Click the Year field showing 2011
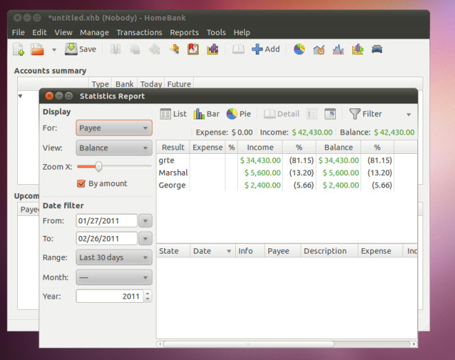Screen dimensions: 455x360 click(x=110, y=296)
